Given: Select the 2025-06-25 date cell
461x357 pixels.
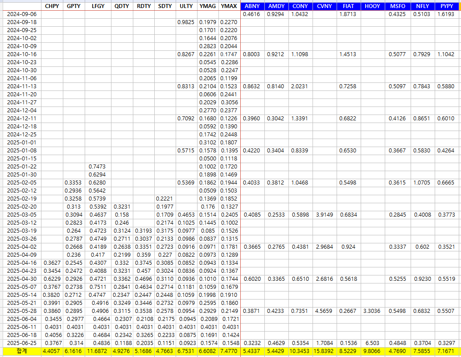Looking at the screenshot, I should (22, 343).
